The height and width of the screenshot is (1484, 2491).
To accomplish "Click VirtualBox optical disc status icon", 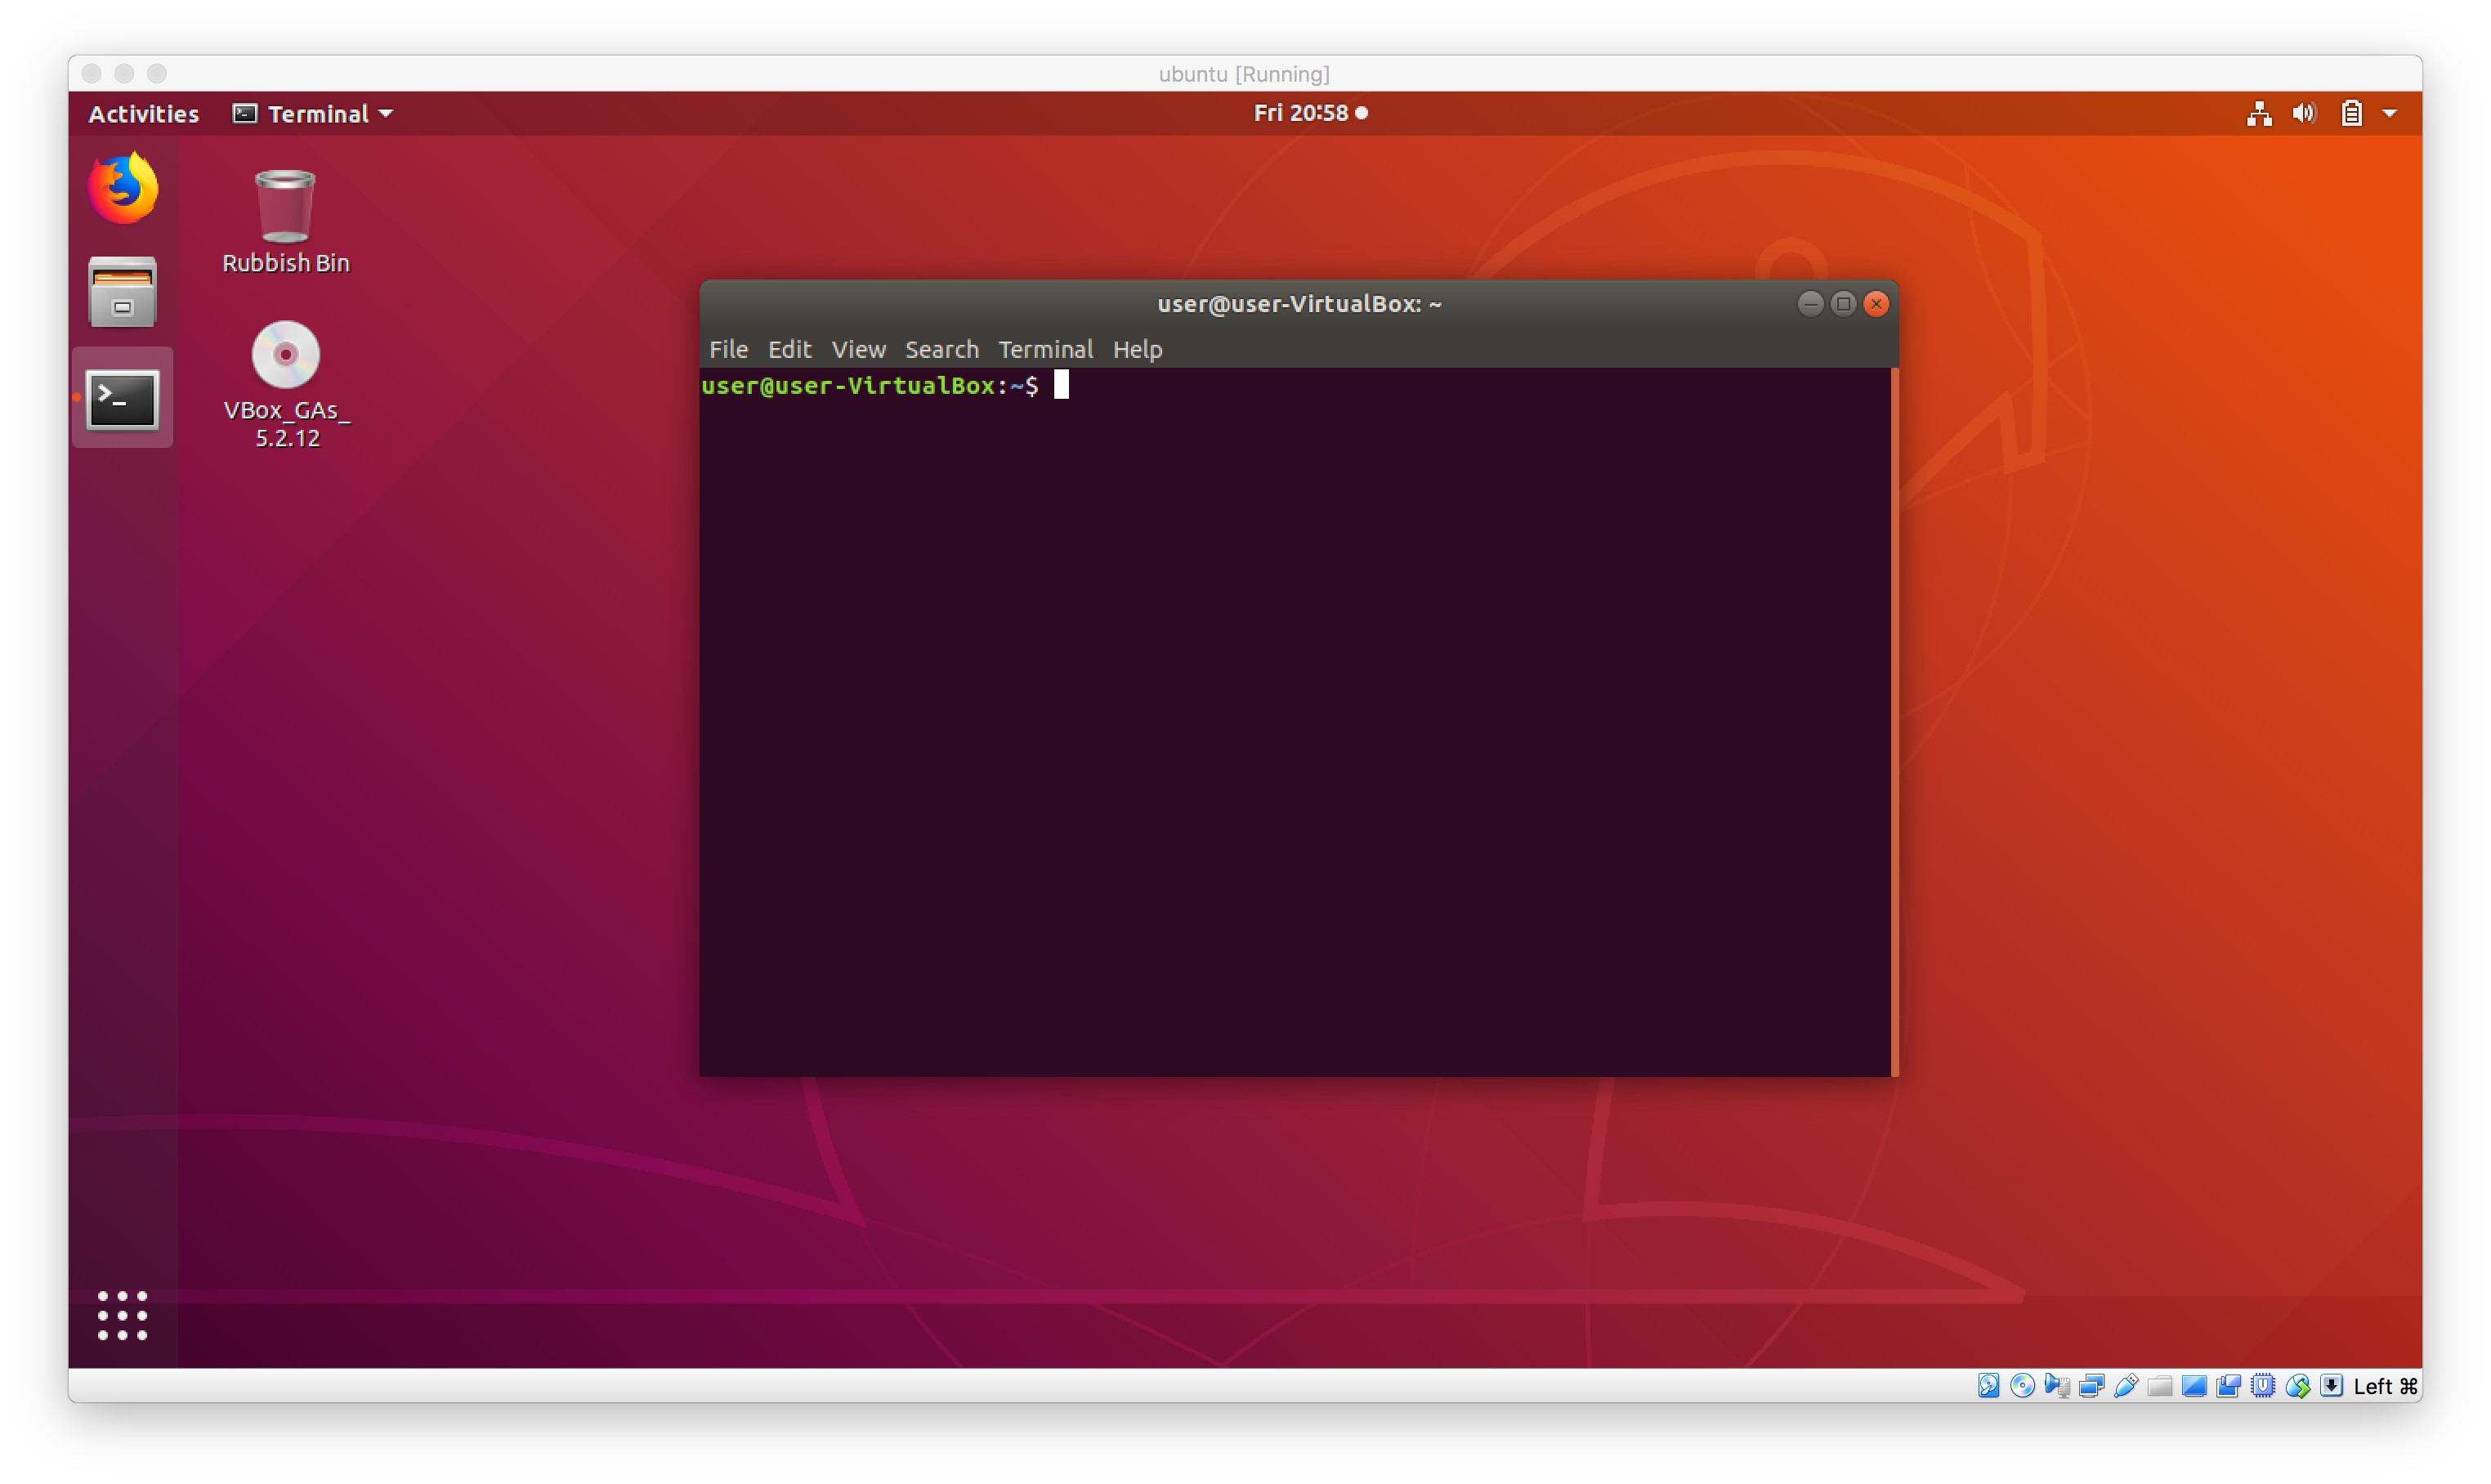I will tap(2023, 1385).
